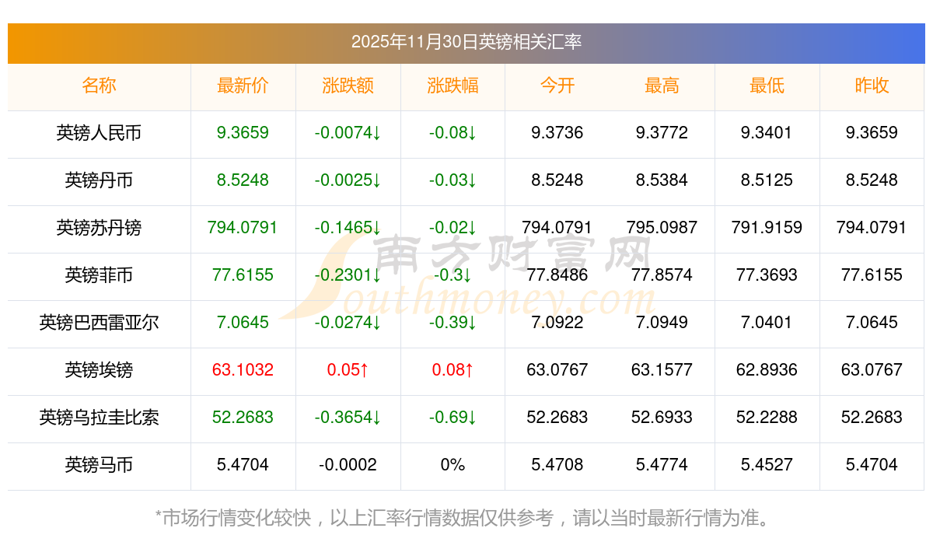Click change percent -0.69↓
The width and height of the screenshot is (933, 542).
[x=453, y=418]
